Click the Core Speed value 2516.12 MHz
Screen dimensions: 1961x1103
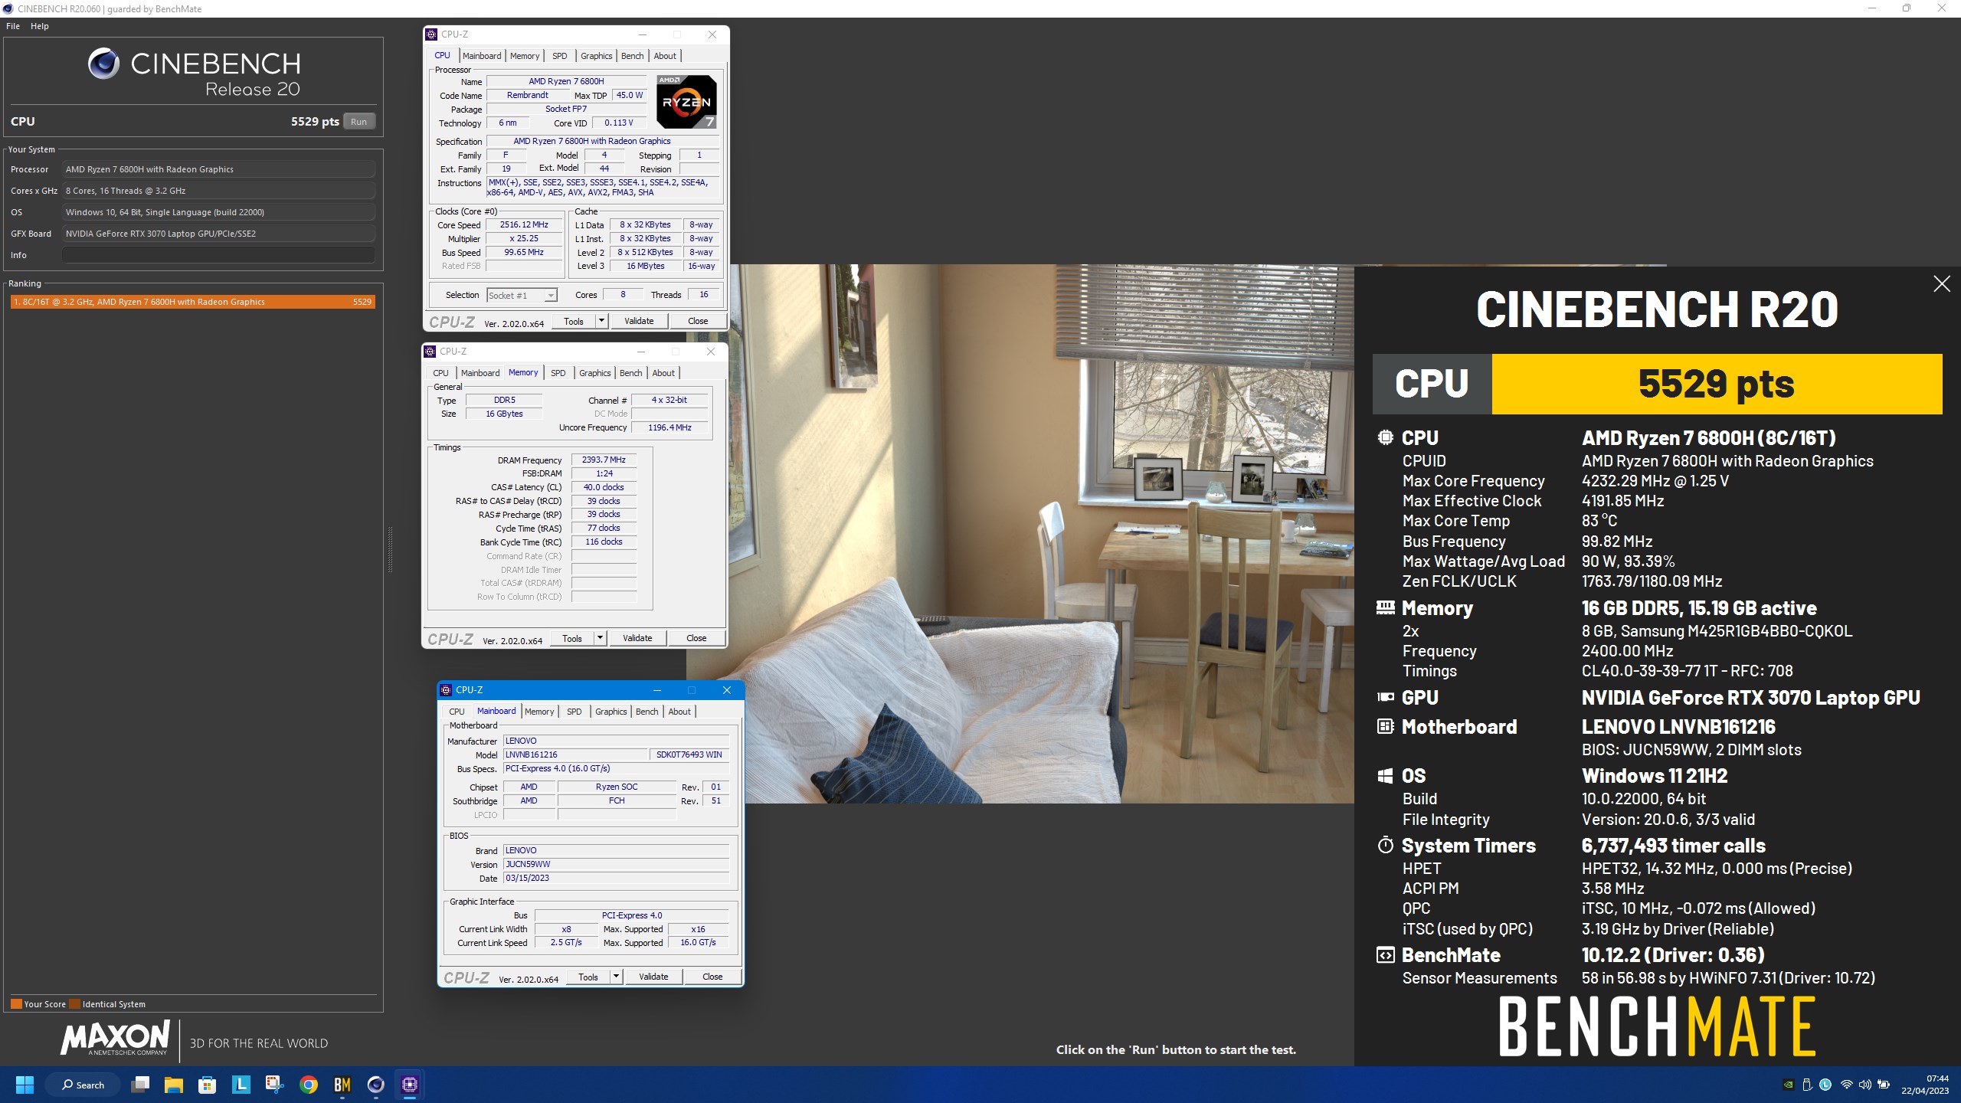pyautogui.click(x=524, y=225)
